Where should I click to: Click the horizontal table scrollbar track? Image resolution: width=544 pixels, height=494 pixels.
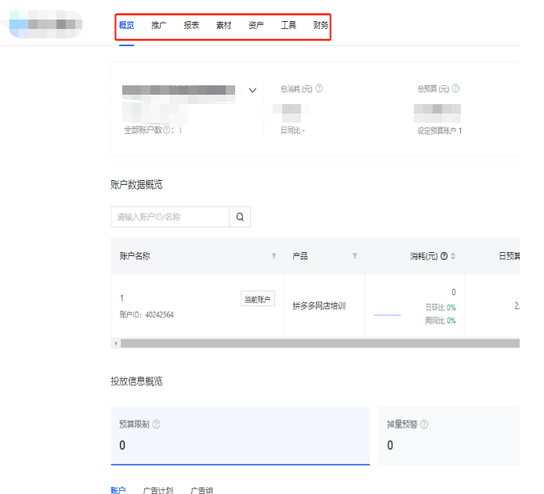coord(320,344)
